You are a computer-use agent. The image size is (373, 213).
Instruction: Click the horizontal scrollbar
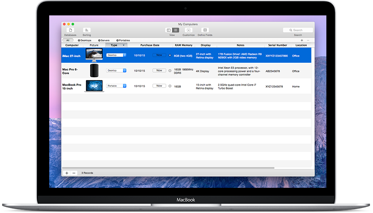click(168, 168)
